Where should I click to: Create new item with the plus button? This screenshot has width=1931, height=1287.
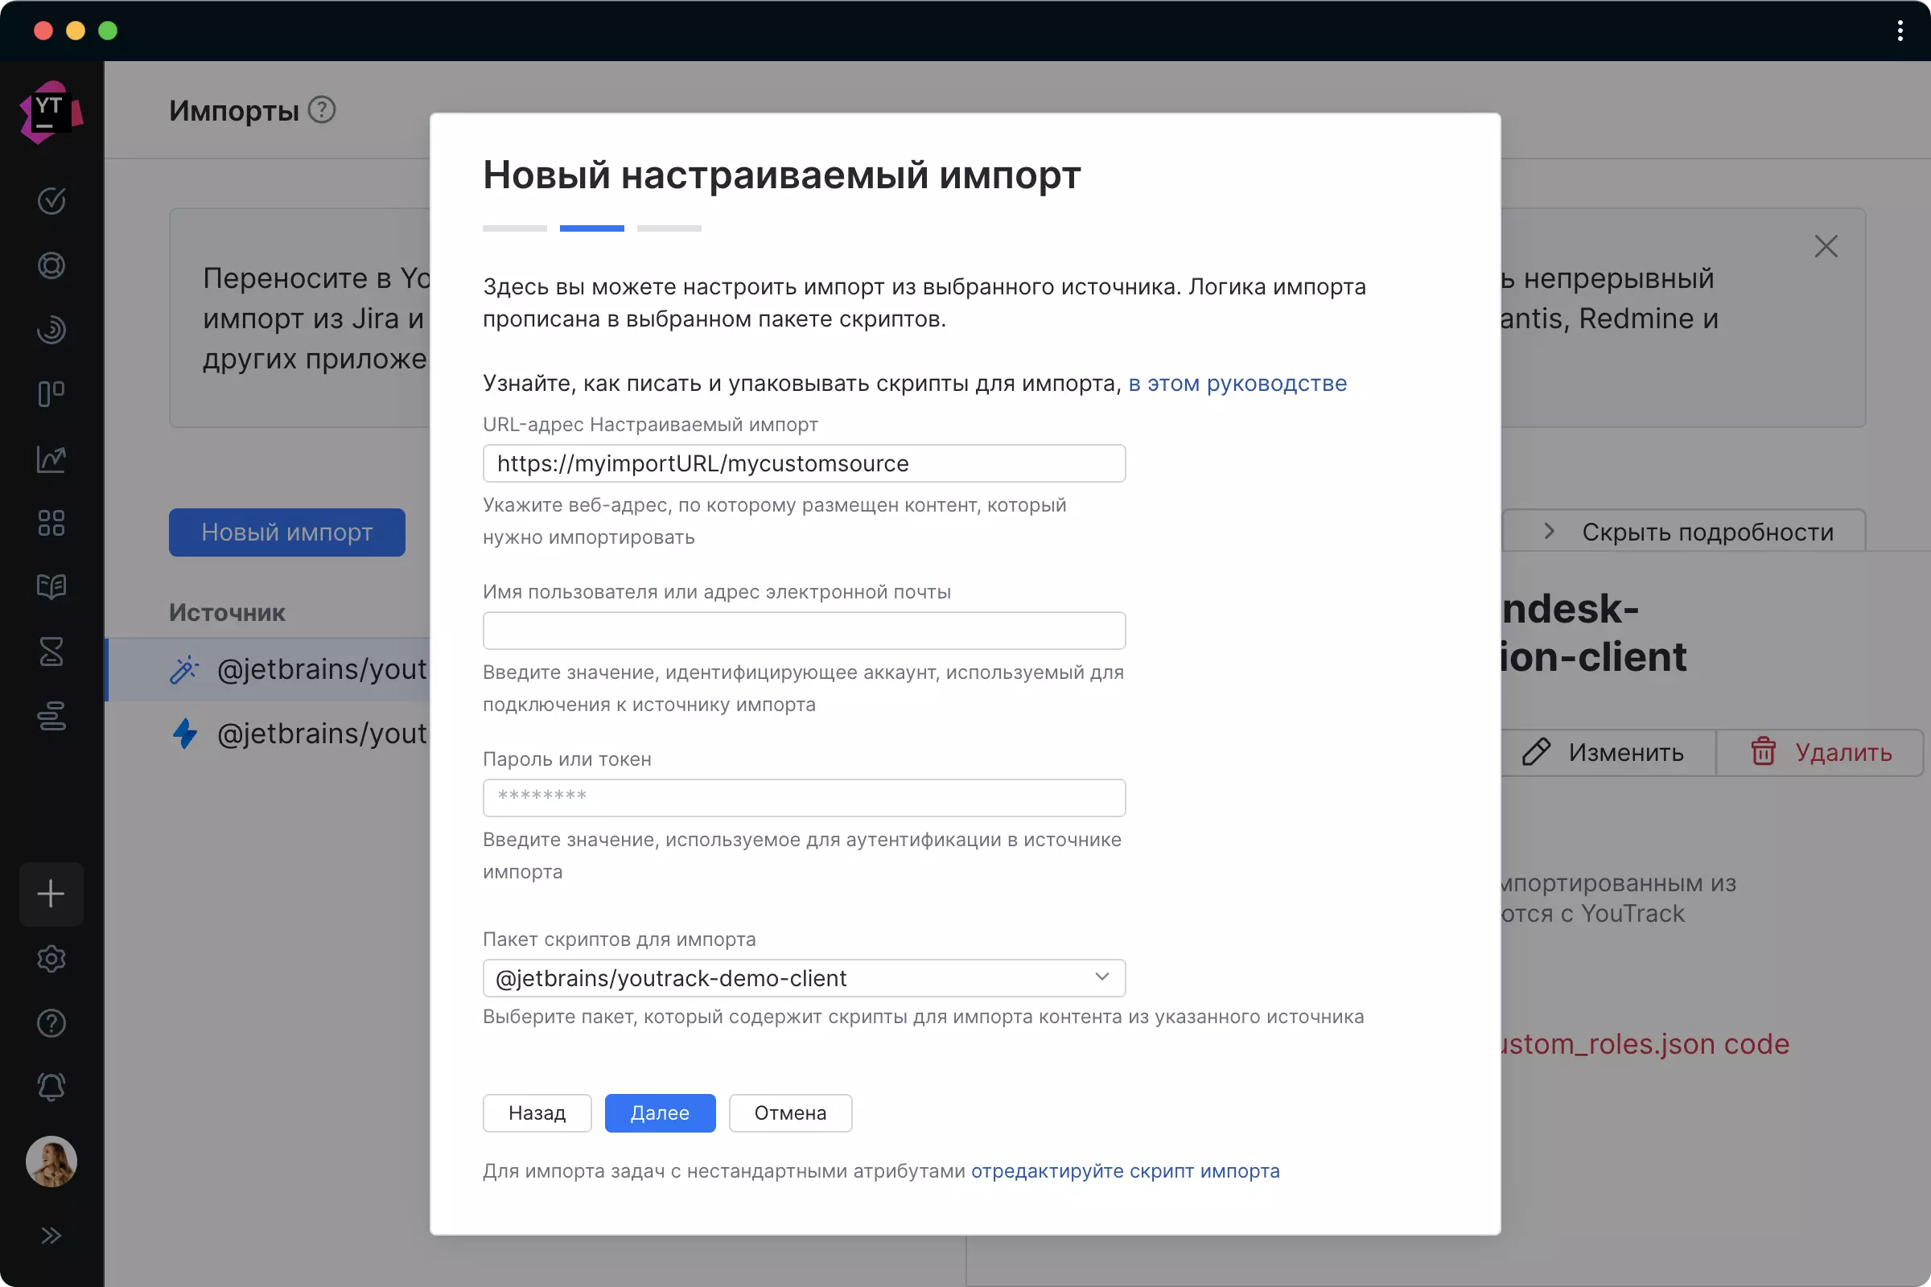[x=51, y=894]
